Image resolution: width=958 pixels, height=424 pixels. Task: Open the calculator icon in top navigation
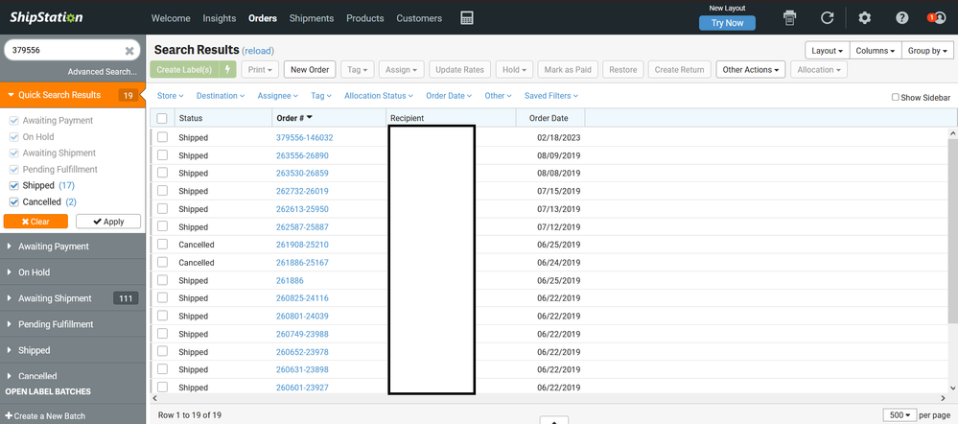[x=467, y=18]
